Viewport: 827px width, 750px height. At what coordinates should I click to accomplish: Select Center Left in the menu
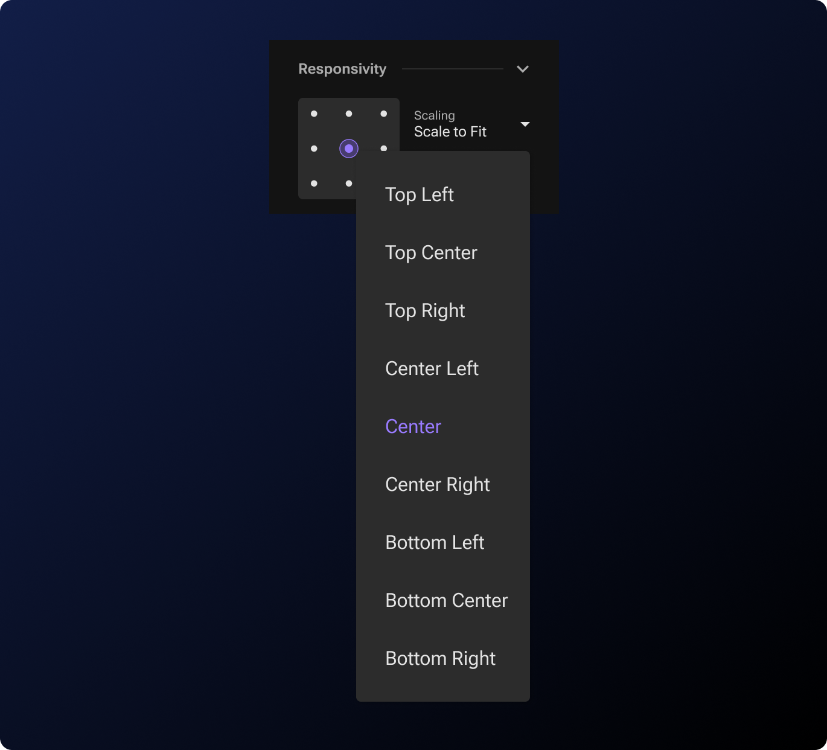coord(432,368)
